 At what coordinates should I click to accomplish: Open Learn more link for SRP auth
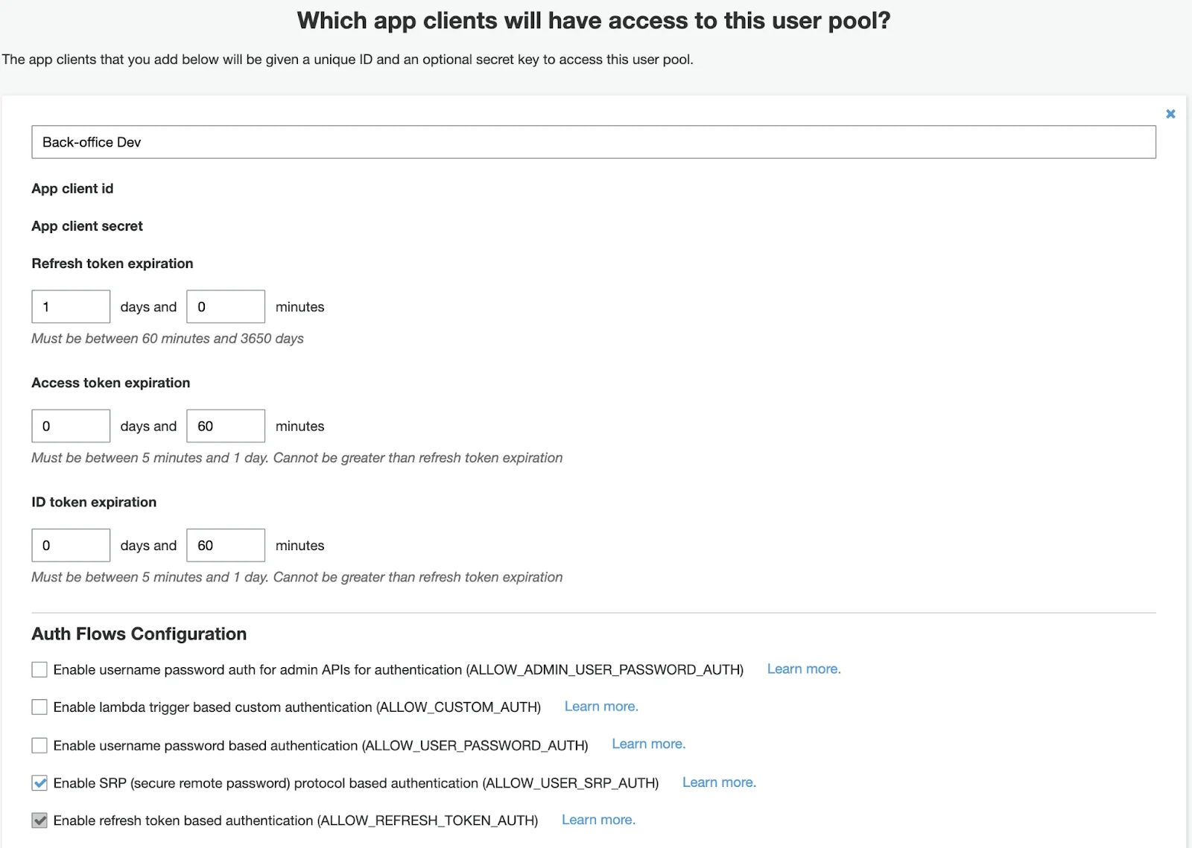pos(719,782)
